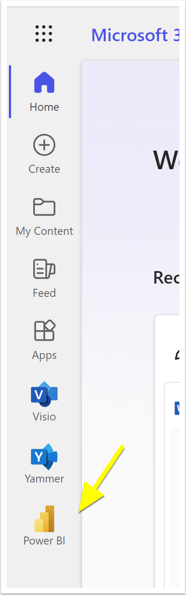
Task: Click the Yammer text label
Action: coord(44,478)
